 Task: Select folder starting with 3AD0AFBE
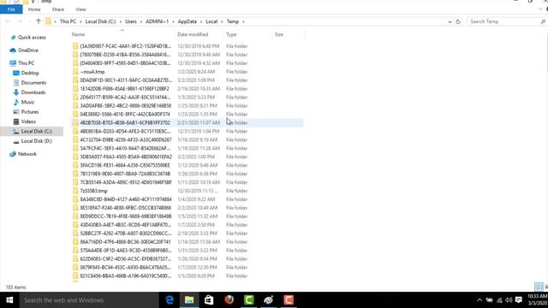126,106
